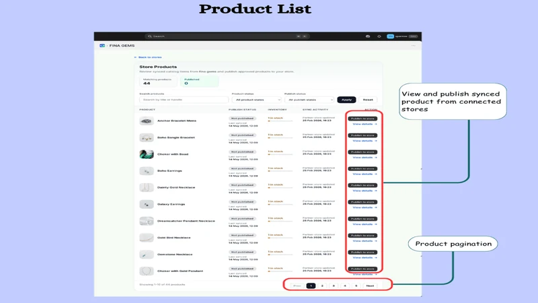The image size is (538, 303).
Task: Click the Next pagination button
Action: tap(370, 285)
